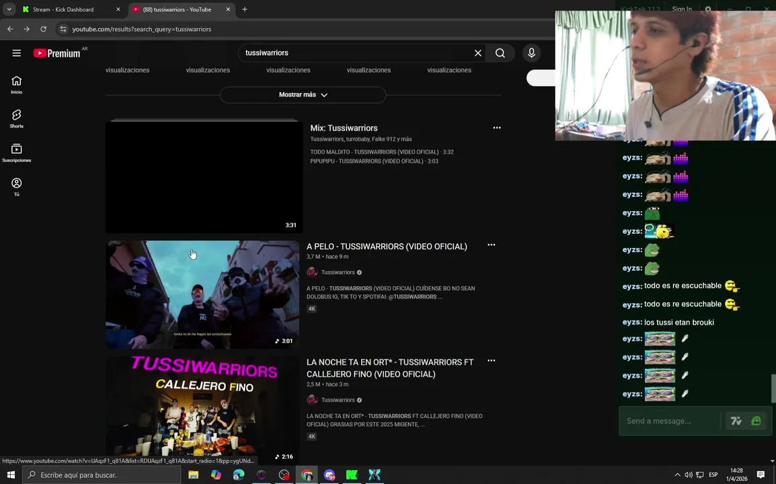Open Inicio in YouTube sidebar
This screenshot has width=776, height=484.
click(16, 85)
